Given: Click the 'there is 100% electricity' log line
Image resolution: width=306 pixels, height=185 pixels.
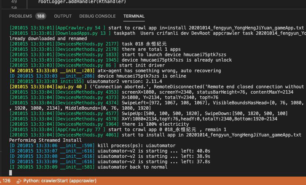Looking at the screenshot, I should pos(155,124).
